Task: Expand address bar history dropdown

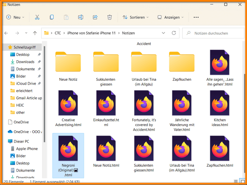Action: [163, 33]
